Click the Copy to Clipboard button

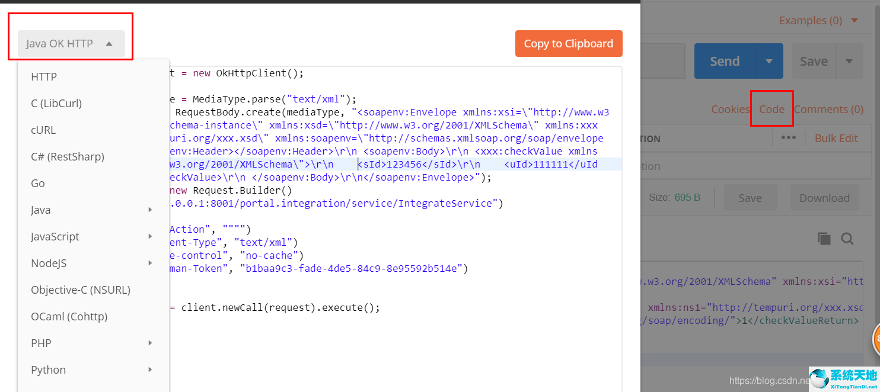pos(569,43)
